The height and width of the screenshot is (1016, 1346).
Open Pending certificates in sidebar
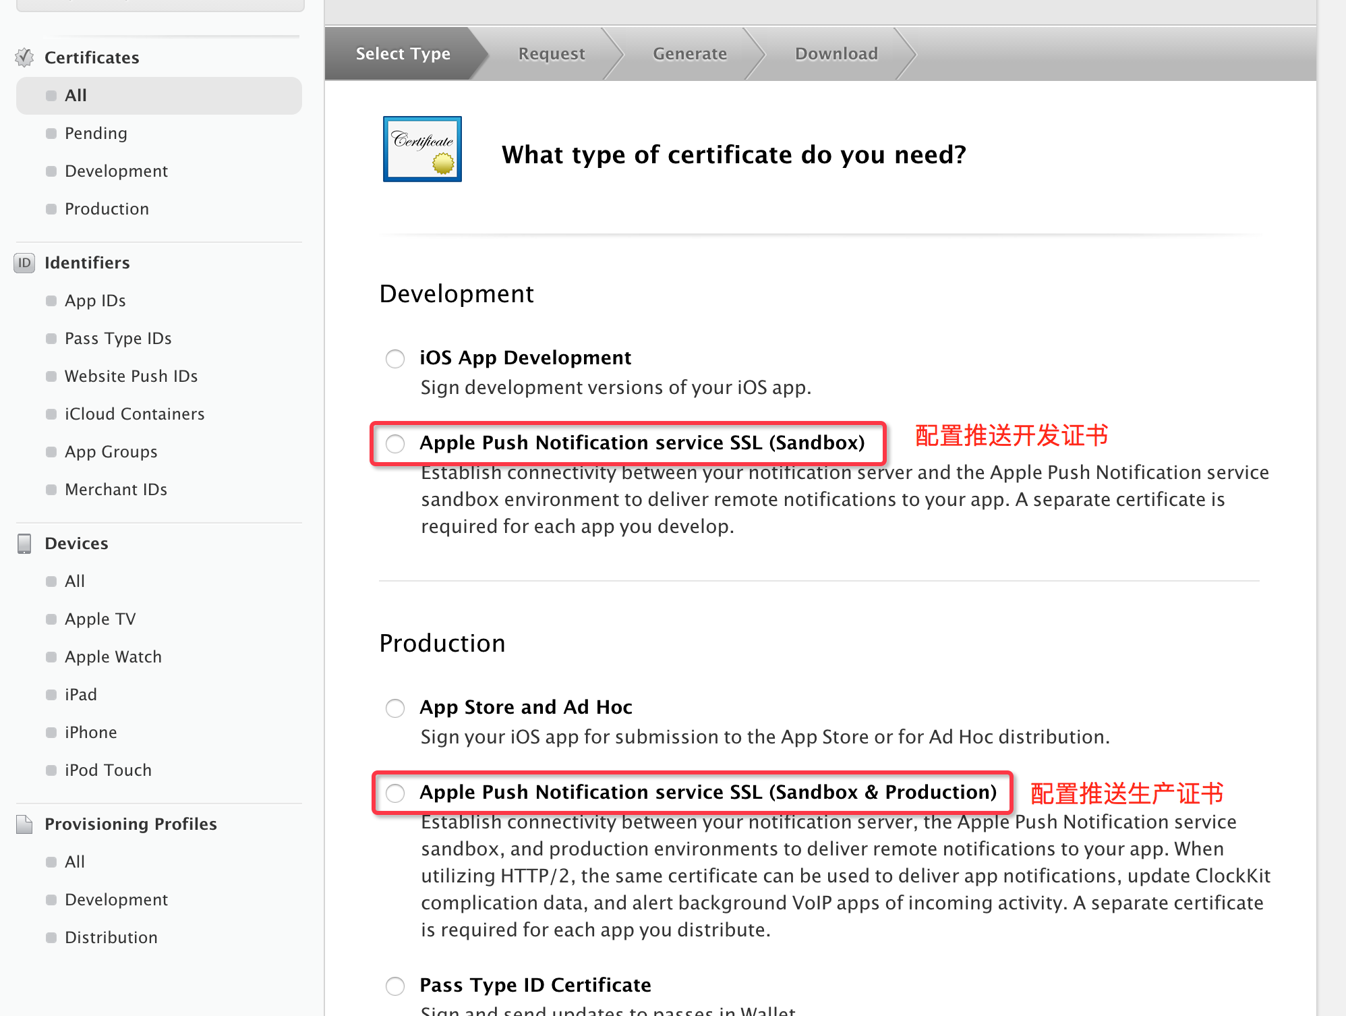[96, 134]
